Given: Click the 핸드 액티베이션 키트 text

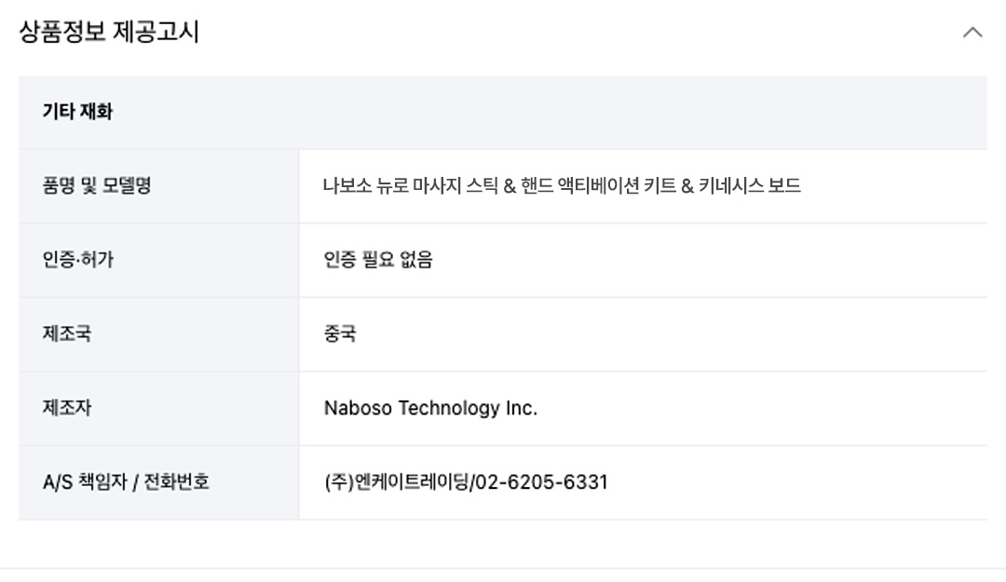Looking at the screenshot, I should (594, 186).
